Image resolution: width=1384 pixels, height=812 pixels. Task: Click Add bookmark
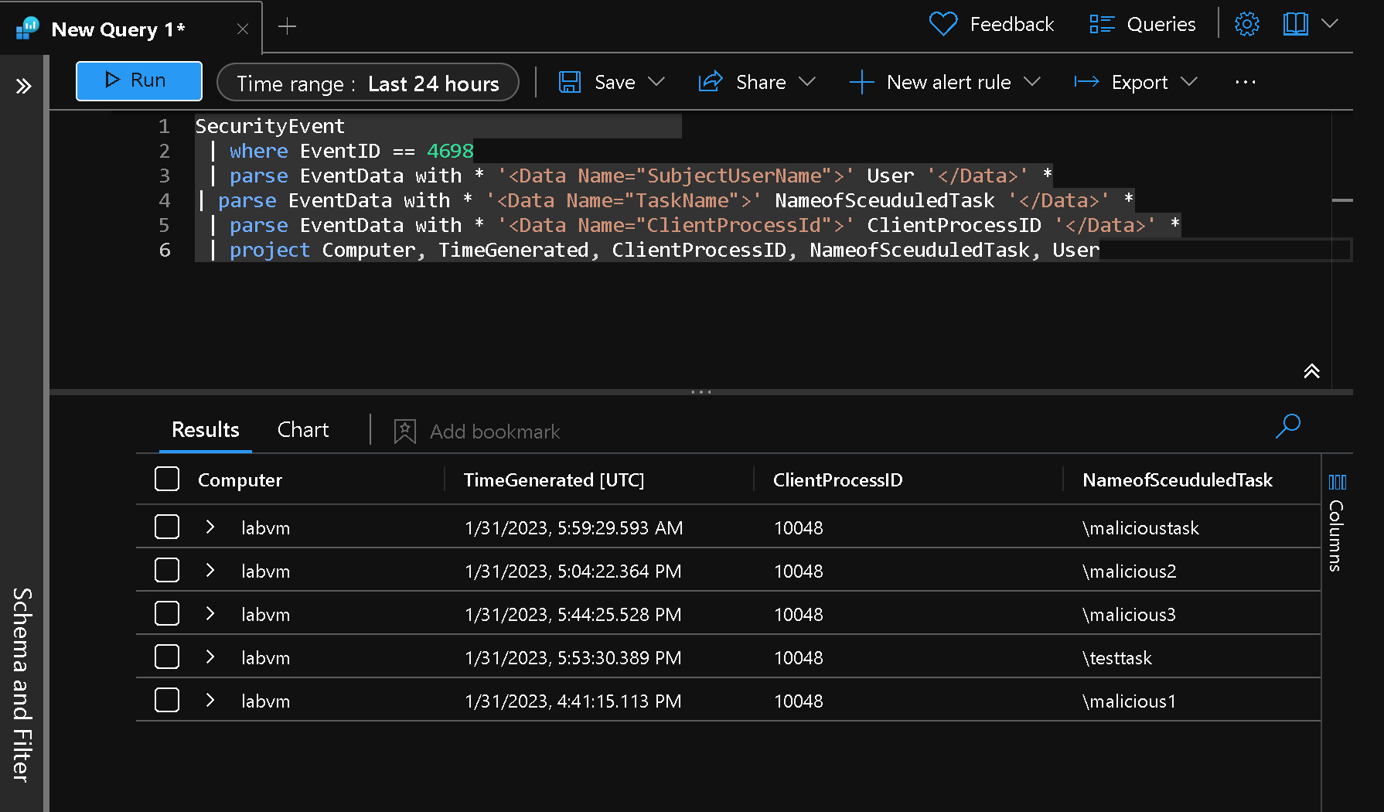pyautogui.click(x=477, y=432)
